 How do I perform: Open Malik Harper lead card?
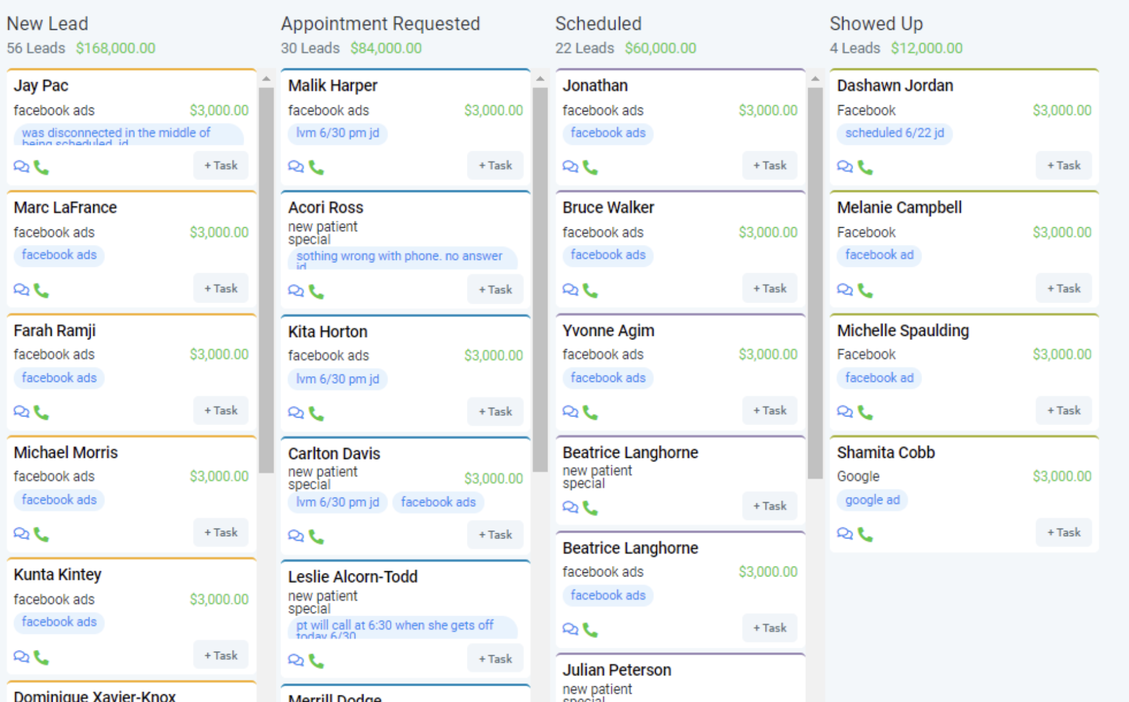click(x=406, y=127)
